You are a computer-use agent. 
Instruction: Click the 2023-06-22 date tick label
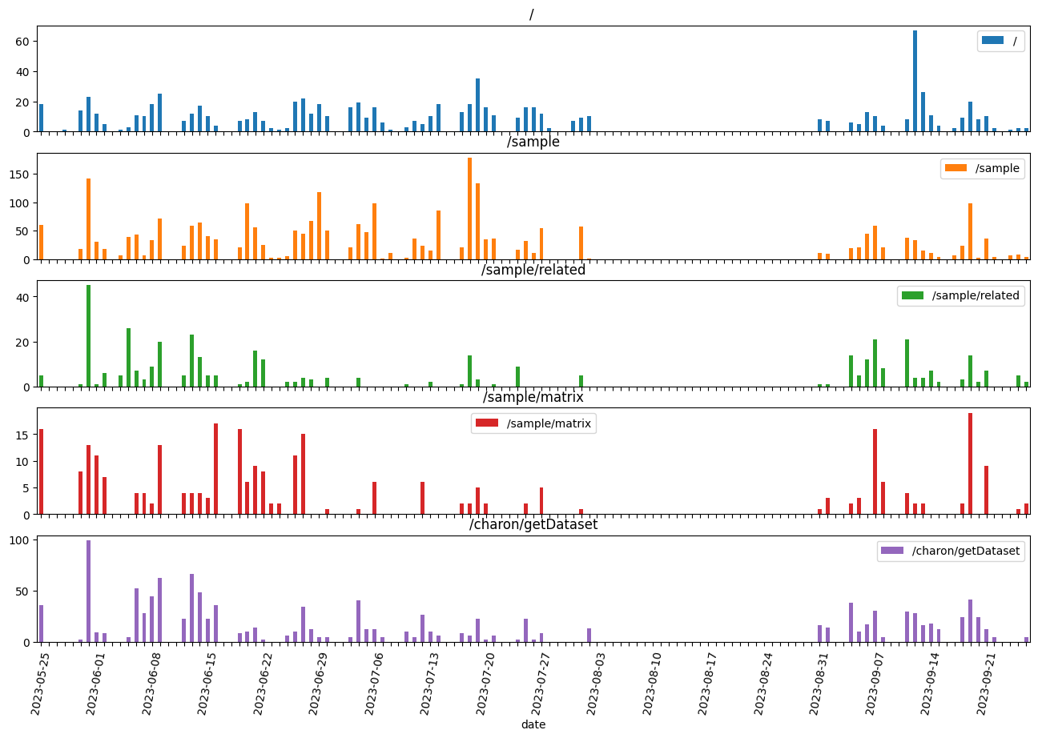[264, 684]
